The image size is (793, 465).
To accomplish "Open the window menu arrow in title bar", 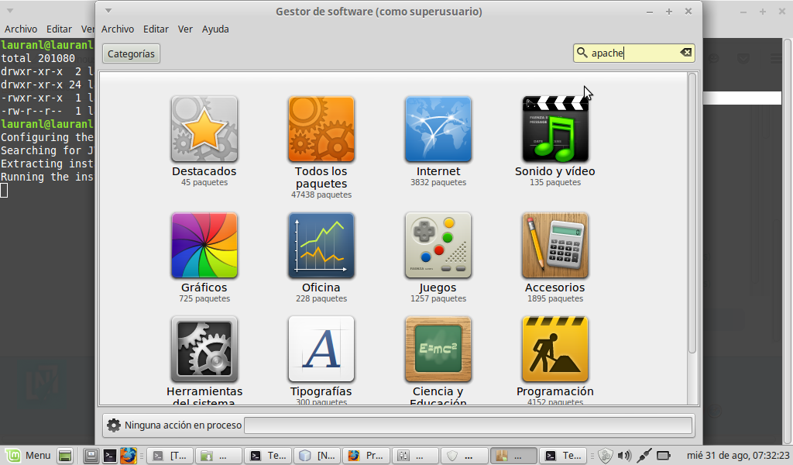I will coord(108,11).
